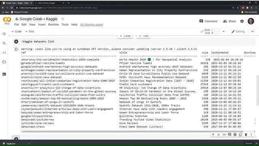Screen dimensions: 259x146
Task: Add a Code cell from toolbar
Action: pos(17,32)
